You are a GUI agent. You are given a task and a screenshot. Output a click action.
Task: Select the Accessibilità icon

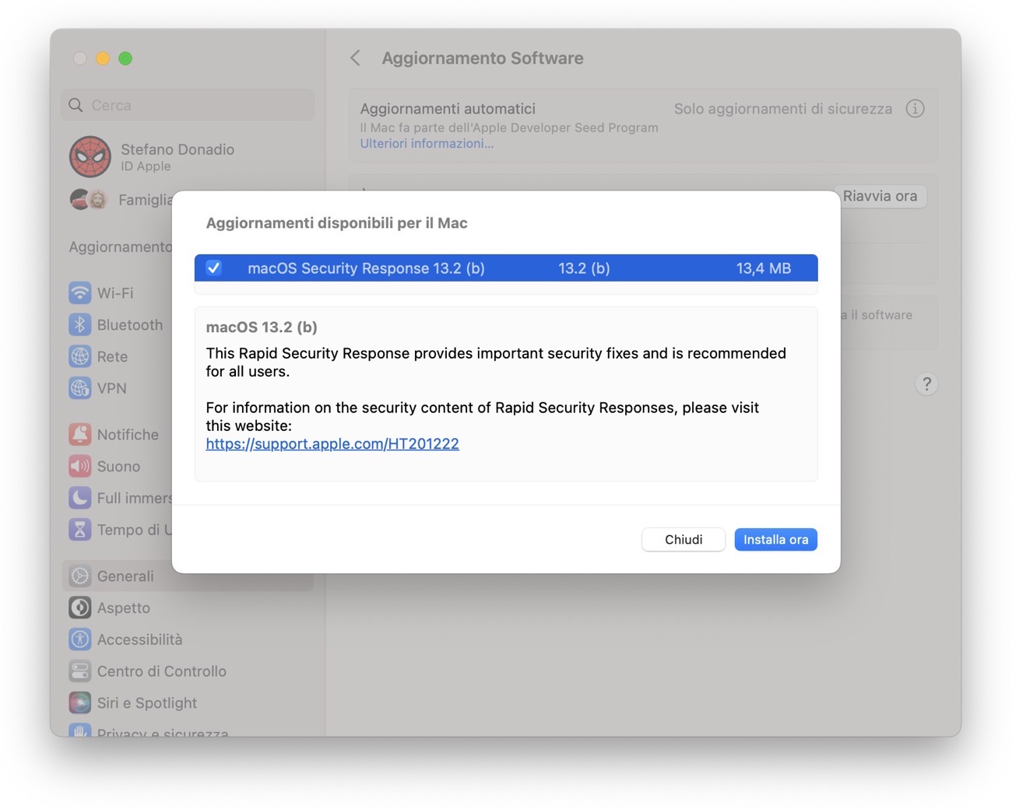(x=80, y=639)
